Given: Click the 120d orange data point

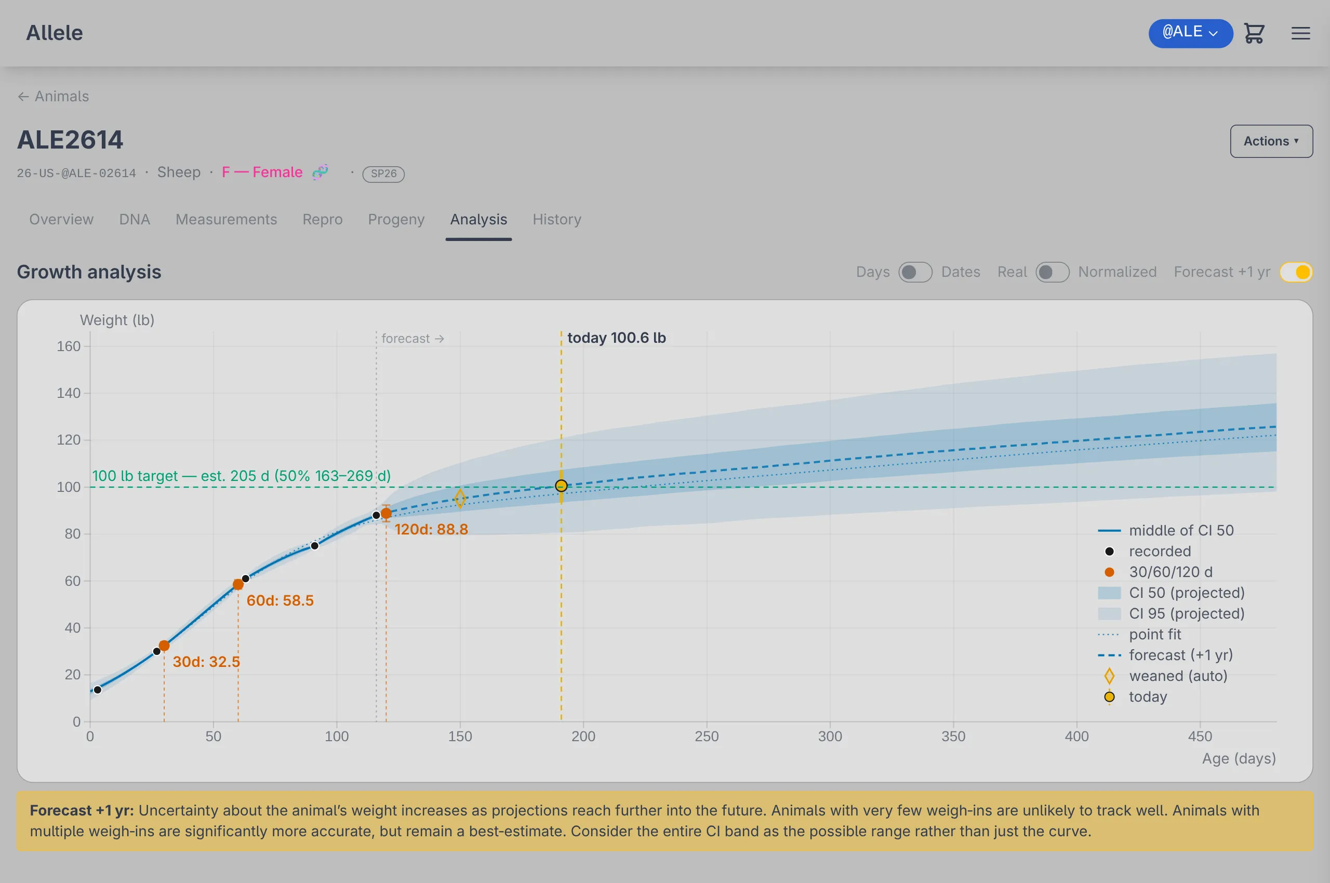Looking at the screenshot, I should [x=386, y=514].
